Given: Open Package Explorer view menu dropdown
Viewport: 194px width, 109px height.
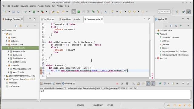Looking at the screenshot, I should tap(35, 25).
